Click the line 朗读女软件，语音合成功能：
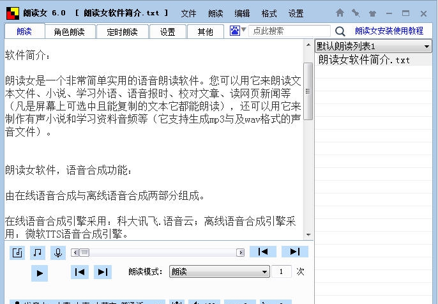This screenshot has height=304, width=438. (x=69, y=170)
